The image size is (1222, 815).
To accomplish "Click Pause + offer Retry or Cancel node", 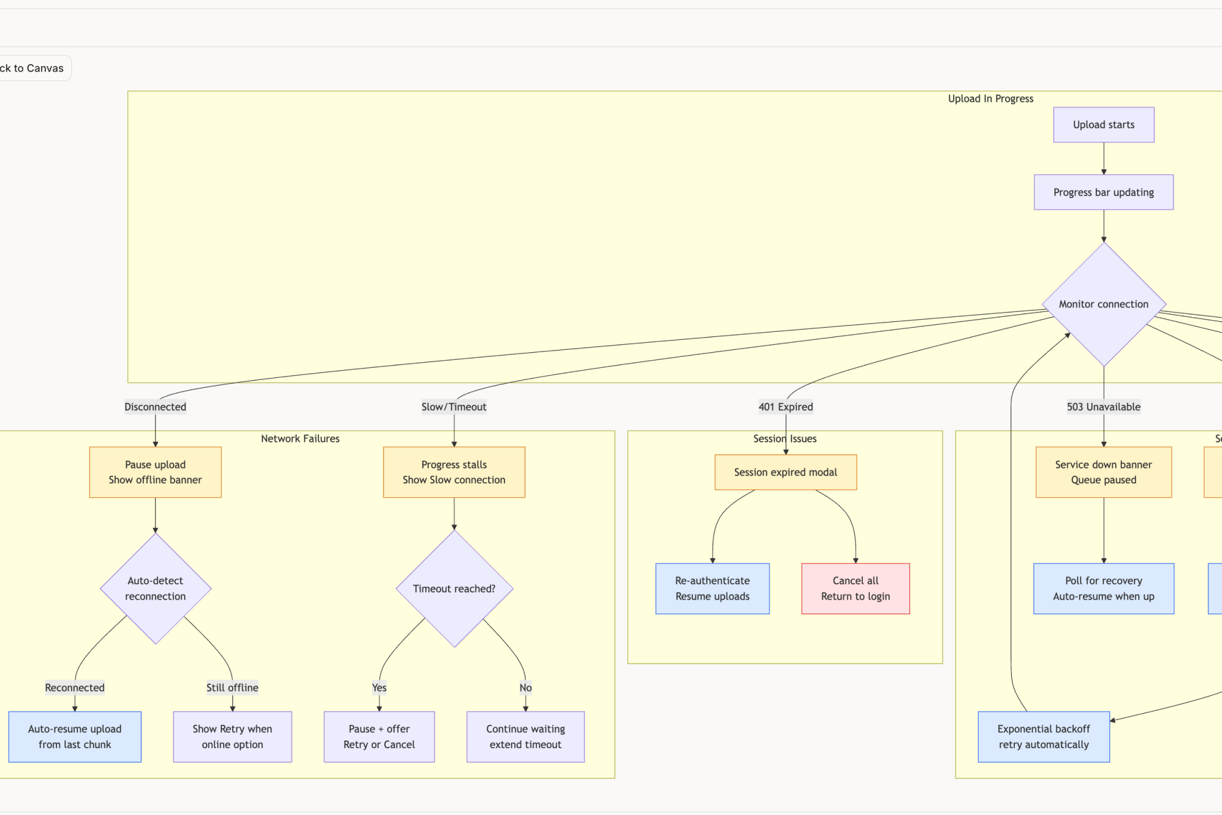I will coord(379,736).
